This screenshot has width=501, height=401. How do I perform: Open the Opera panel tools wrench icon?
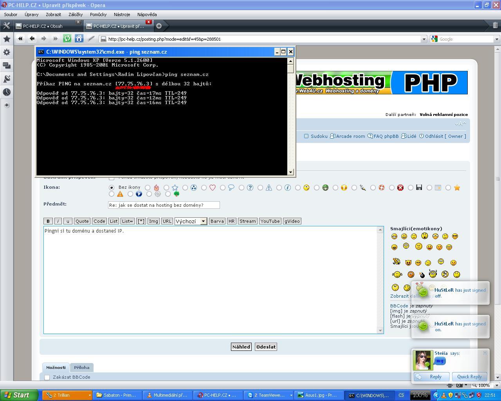point(7,26)
